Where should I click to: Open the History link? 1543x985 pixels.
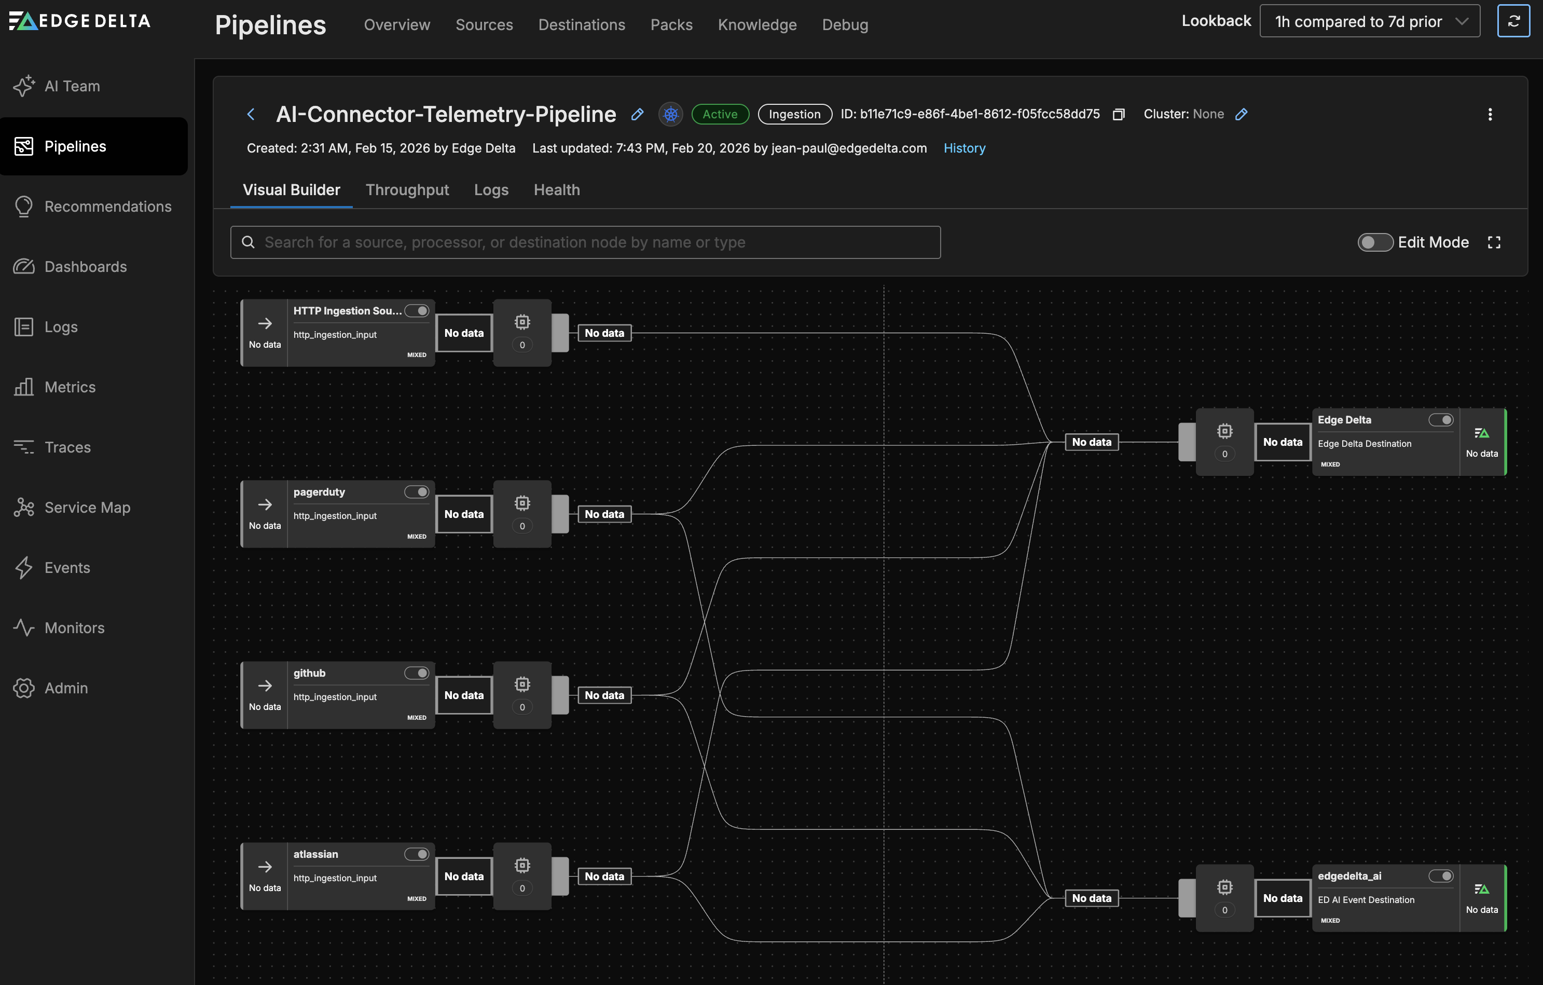click(964, 148)
